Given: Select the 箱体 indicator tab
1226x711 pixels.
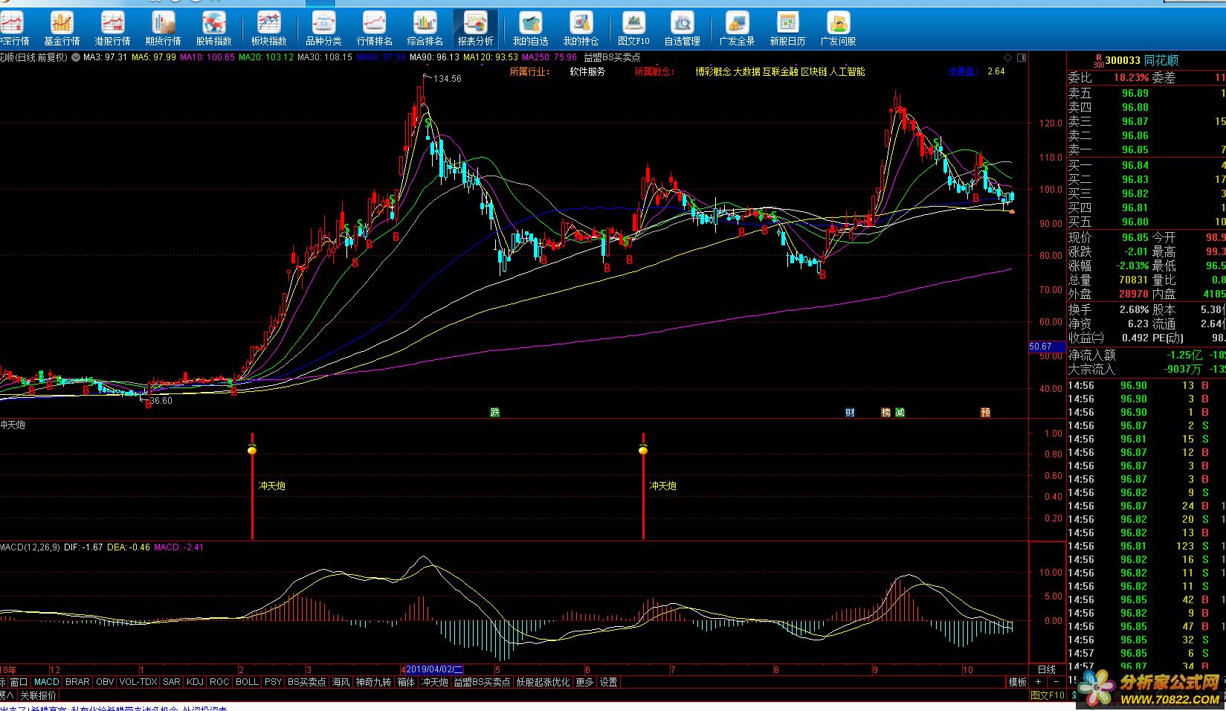Looking at the screenshot, I should coord(406,682).
